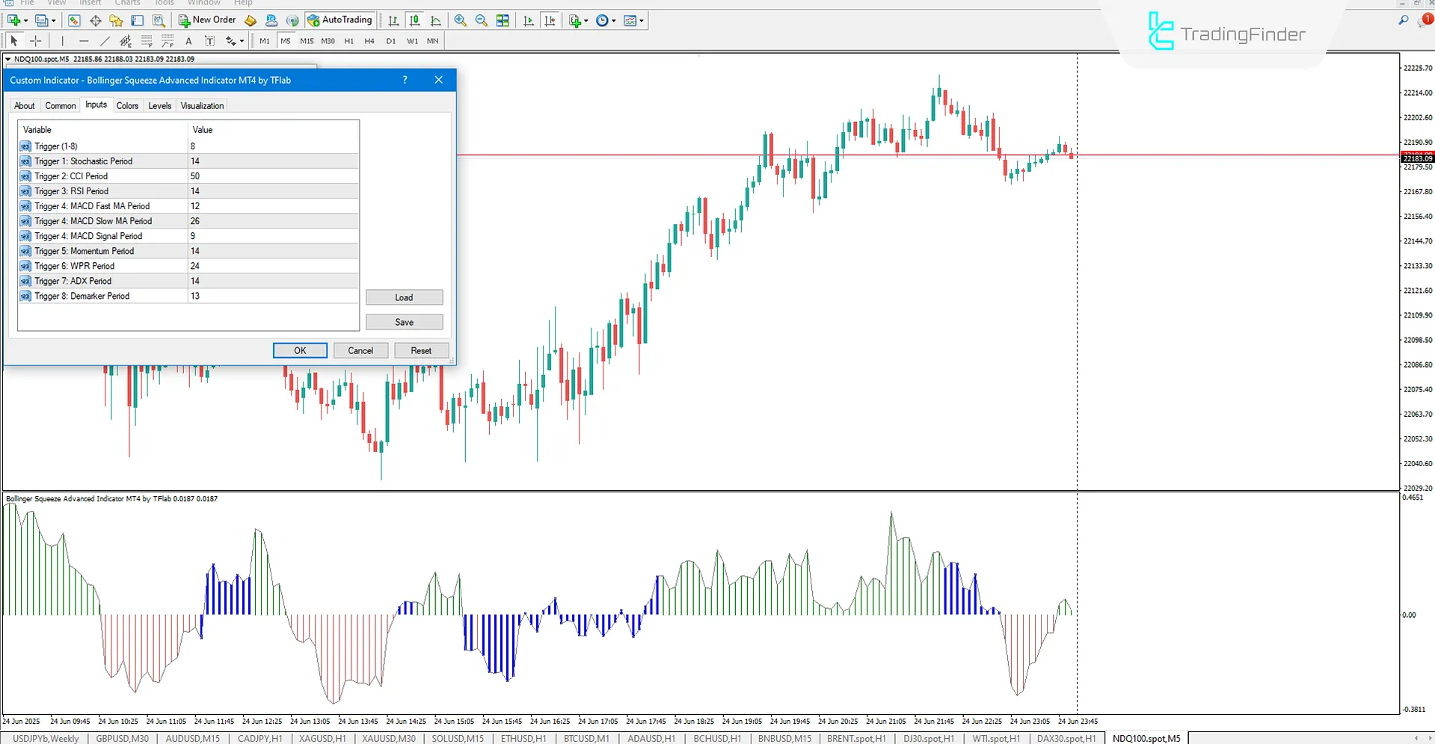Open the Charts menu
1435x744 pixels.
click(127, 3)
